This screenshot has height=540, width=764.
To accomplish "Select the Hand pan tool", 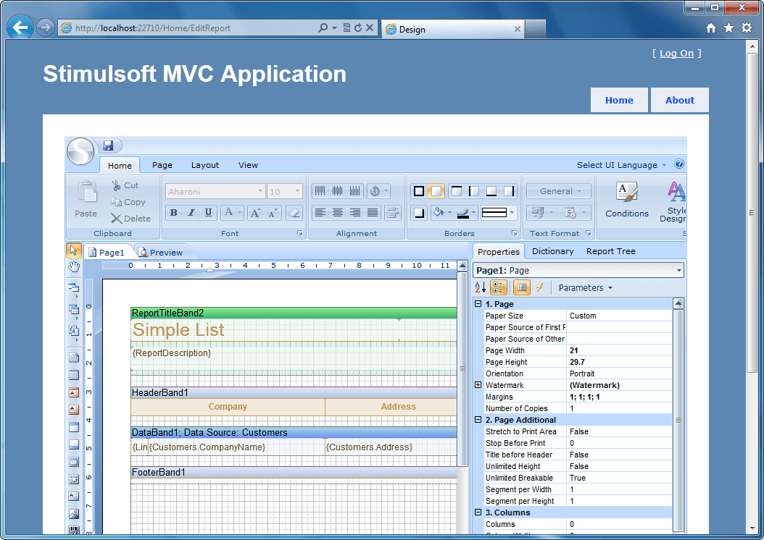I will (74, 266).
